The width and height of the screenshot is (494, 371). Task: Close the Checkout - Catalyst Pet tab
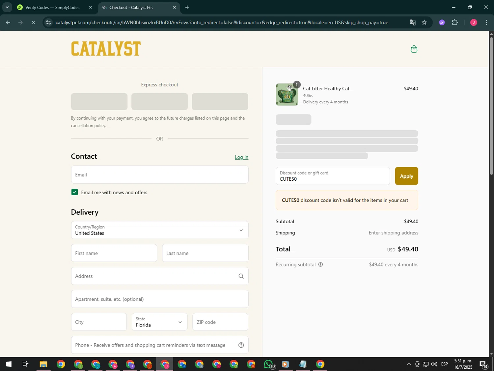point(175,7)
